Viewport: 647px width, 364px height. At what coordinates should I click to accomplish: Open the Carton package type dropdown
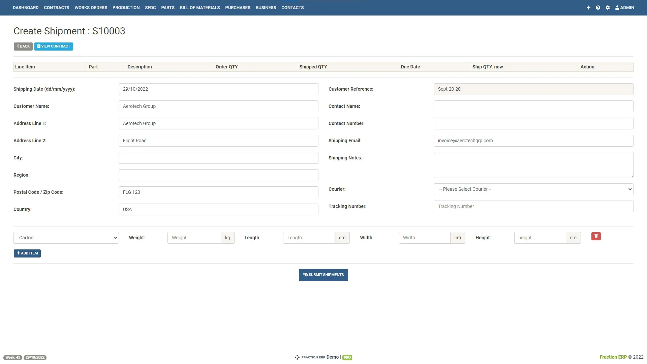[x=66, y=238]
